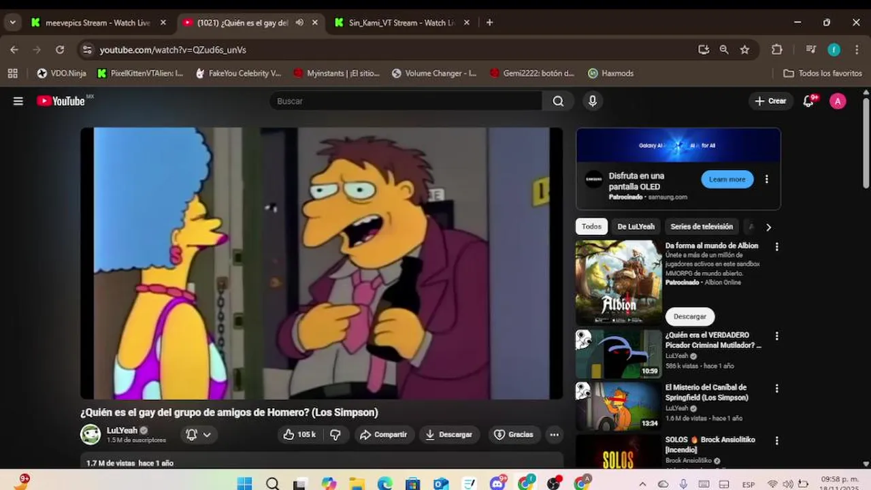
Task: Click the Compartir button
Action: (384, 434)
